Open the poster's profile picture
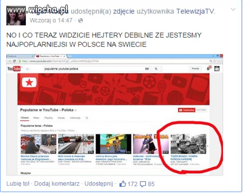This screenshot has height=193, width=243. click(16, 16)
